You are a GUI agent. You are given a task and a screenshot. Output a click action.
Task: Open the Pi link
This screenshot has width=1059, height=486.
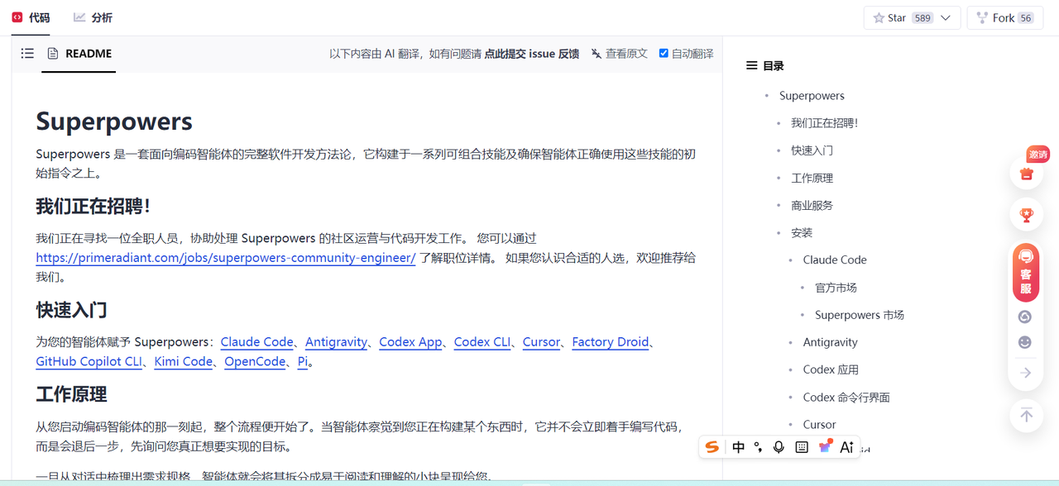303,361
